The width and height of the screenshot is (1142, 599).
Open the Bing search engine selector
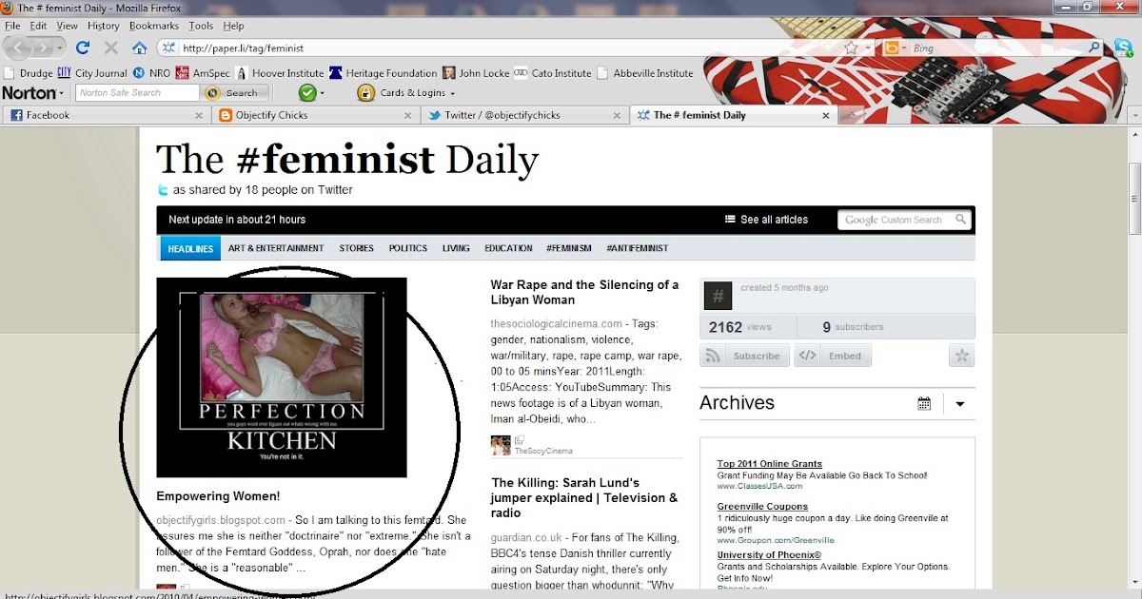(895, 48)
